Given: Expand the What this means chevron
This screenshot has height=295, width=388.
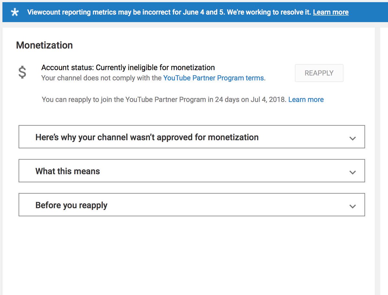Looking at the screenshot, I should [353, 172].
